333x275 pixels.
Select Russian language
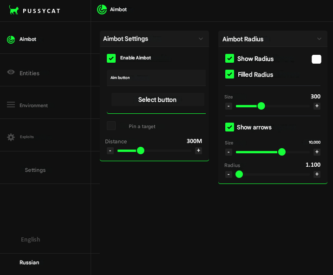point(29,262)
